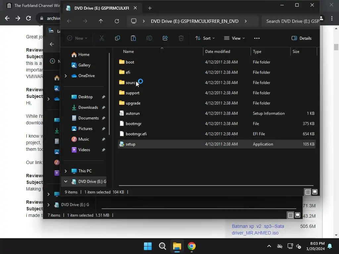Select the bootmgr file
Screen dimensions: 339x254
coord(217,124)
